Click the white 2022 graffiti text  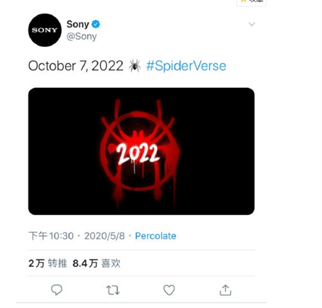tap(138, 154)
